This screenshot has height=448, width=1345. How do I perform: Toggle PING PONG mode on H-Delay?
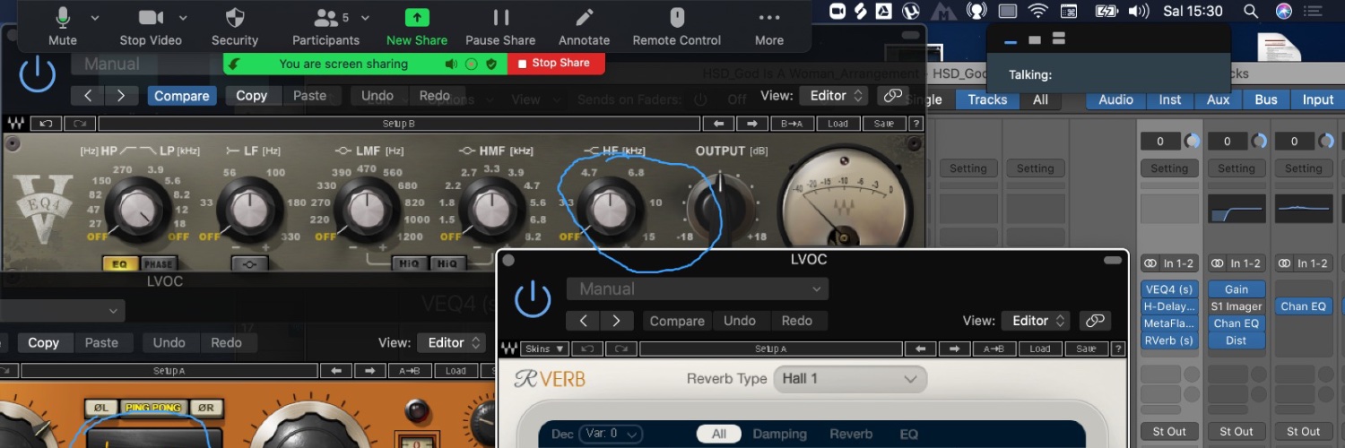pyautogui.click(x=152, y=408)
